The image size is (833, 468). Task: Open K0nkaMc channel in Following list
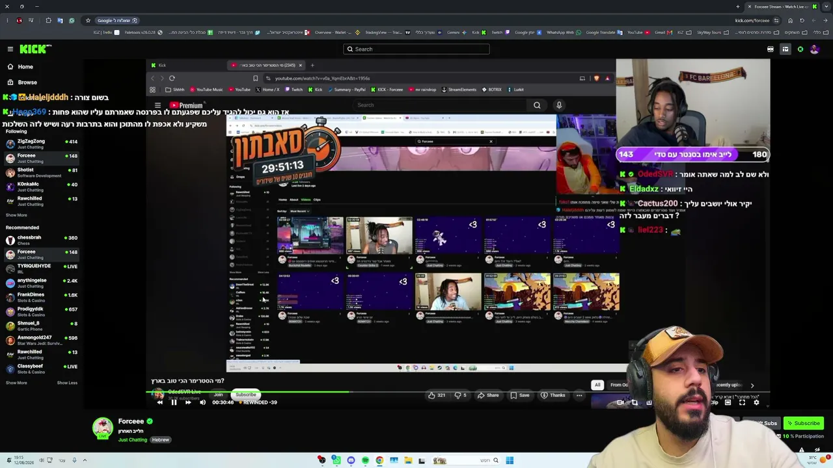pos(42,187)
